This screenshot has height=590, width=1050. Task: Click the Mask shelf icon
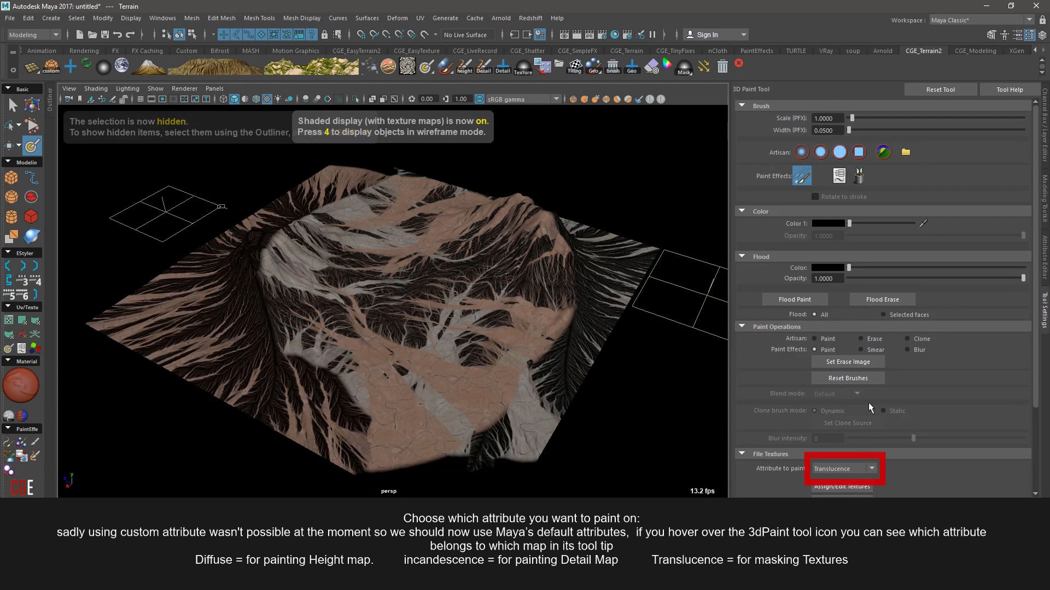point(684,67)
